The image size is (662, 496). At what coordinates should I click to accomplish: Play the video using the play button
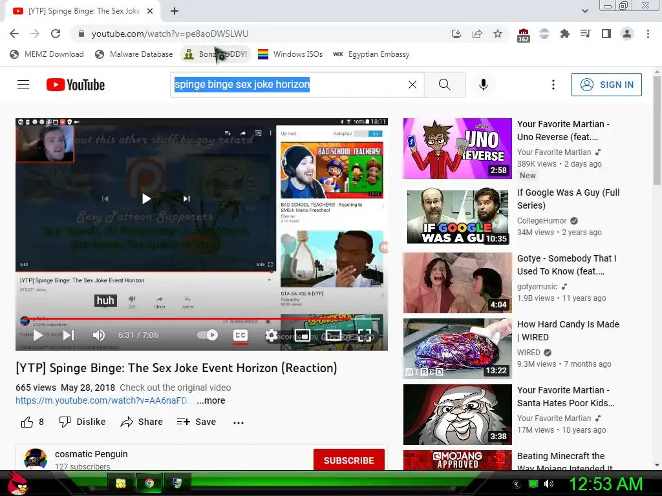[37, 335]
